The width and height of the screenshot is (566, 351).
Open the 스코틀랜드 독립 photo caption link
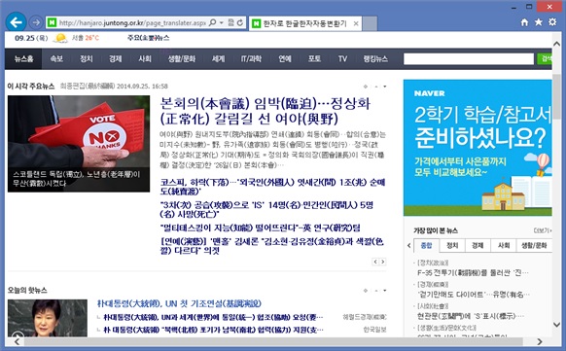(77, 179)
